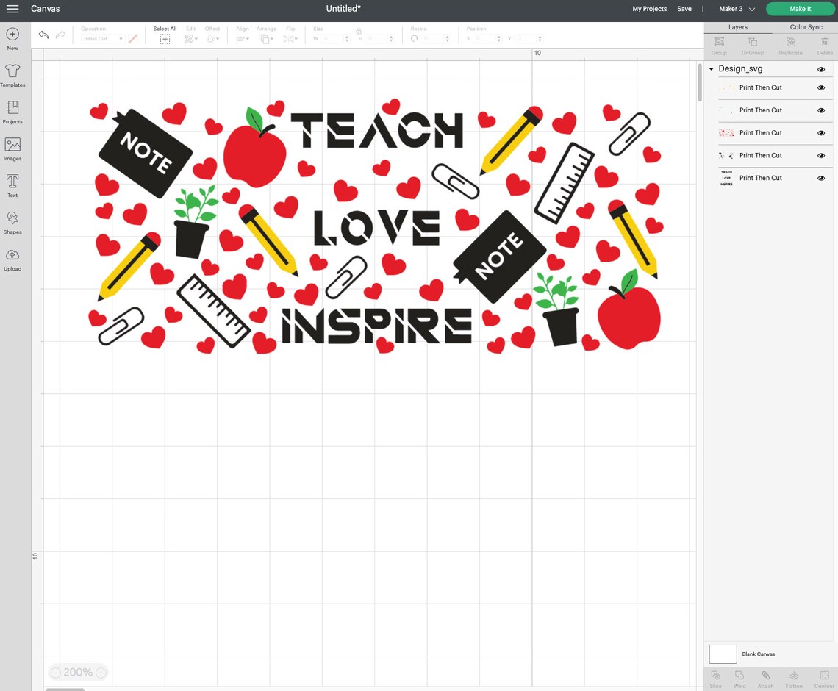Click the Contour tool icon
Image resolution: width=838 pixels, height=691 pixels.
coord(824,676)
